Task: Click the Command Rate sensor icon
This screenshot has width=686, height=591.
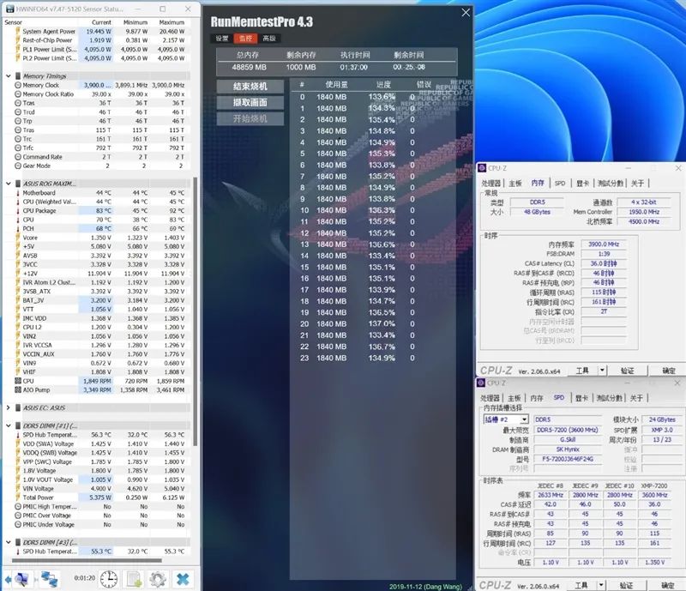Action: [18, 157]
